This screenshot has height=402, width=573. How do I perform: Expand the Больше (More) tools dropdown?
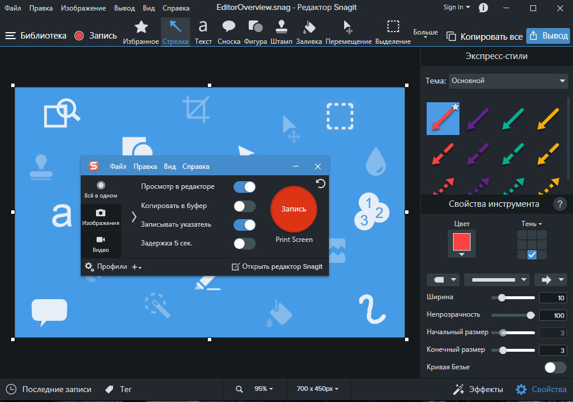[426, 33]
